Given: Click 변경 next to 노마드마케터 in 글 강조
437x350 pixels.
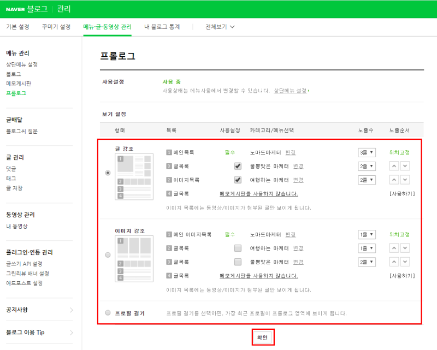Looking at the screenshot, I should (291, 152).
